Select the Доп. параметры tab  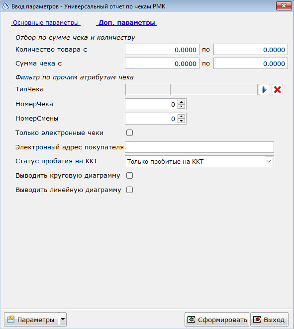coord(126,23)
